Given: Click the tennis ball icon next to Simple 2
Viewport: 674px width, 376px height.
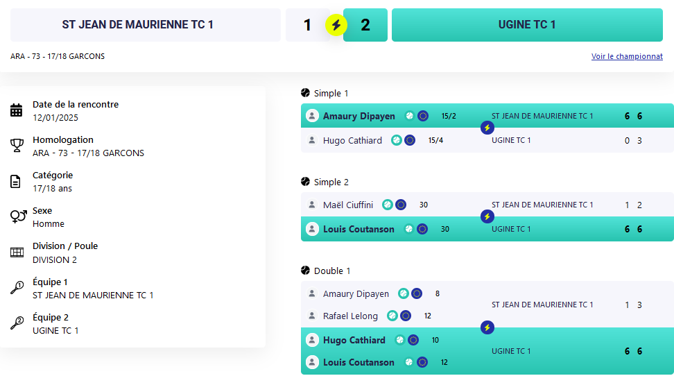Looking at the screenshot, I should coord(305,182).
